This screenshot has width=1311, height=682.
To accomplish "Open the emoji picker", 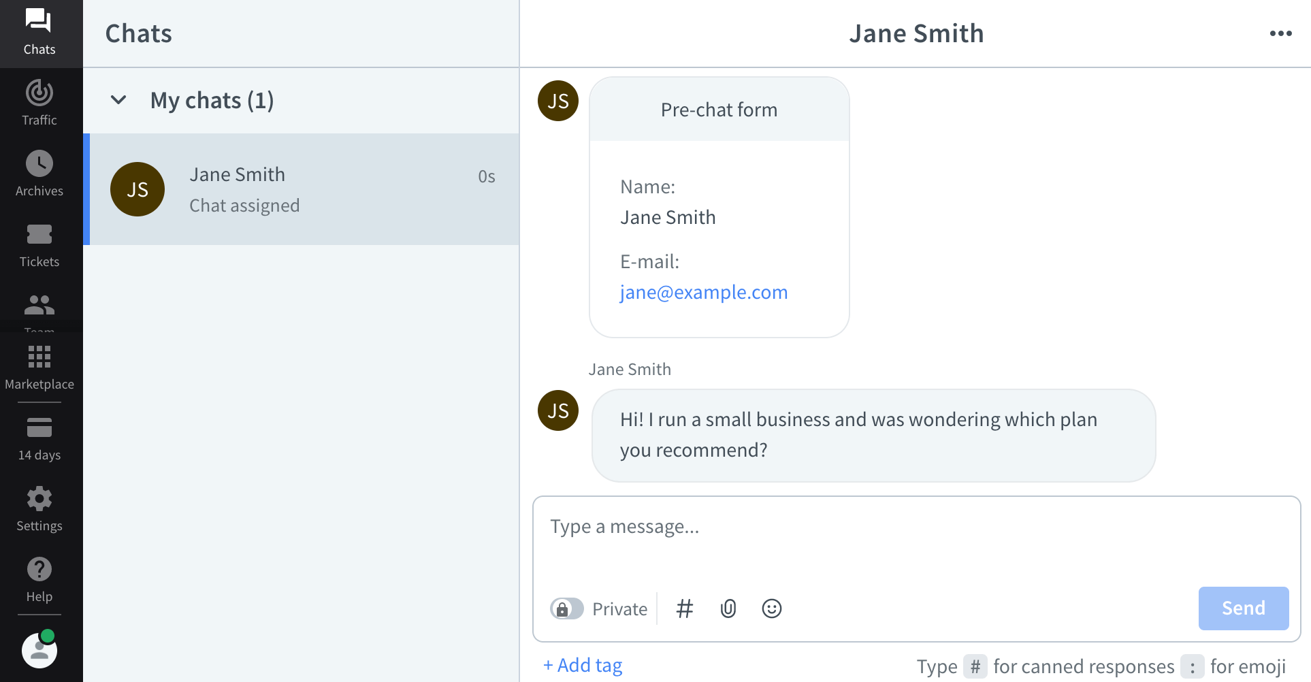I will click(772, 608).
